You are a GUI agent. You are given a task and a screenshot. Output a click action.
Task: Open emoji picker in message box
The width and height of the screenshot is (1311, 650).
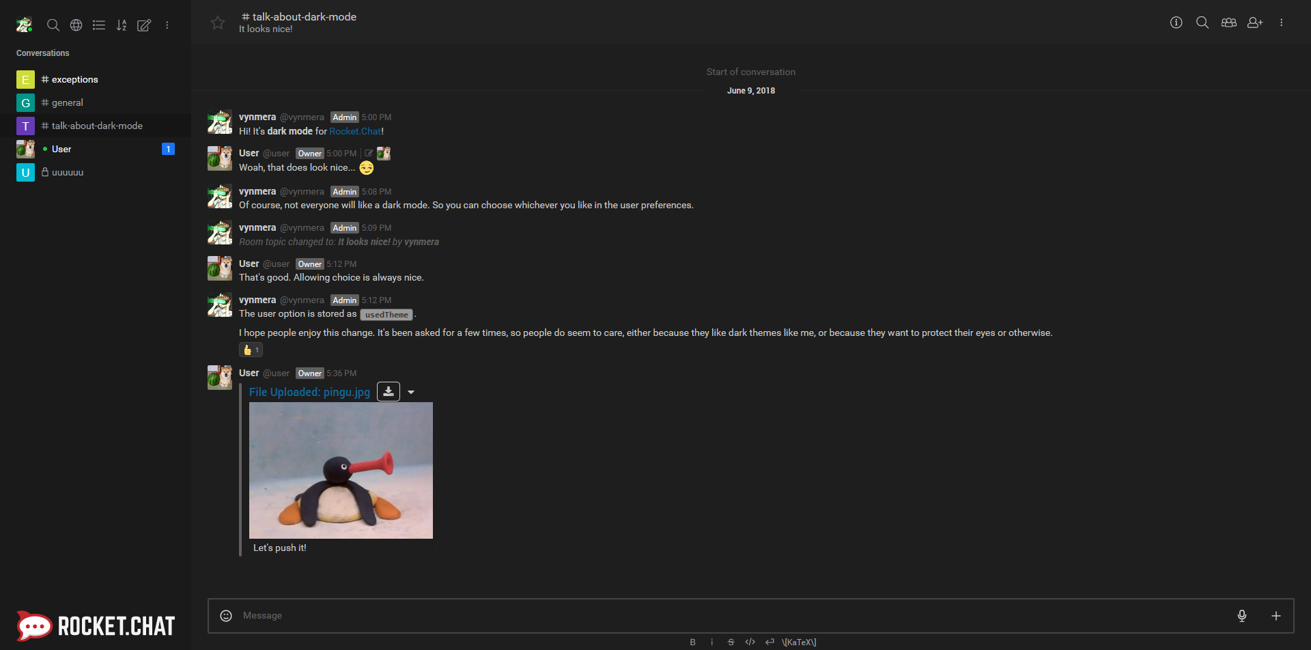coord(226,616)
